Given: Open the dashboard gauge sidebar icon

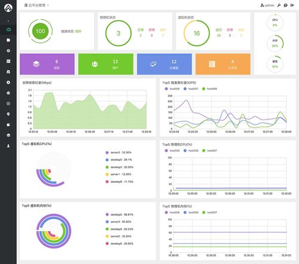Looking at the screenshot, I should click(8, 30).
